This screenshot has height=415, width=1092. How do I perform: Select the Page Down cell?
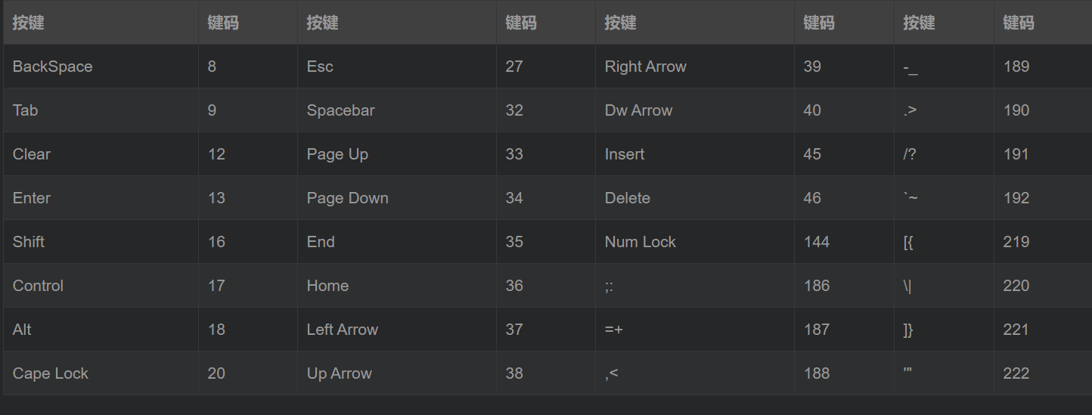pyautogui.click(x=347, y=198)
